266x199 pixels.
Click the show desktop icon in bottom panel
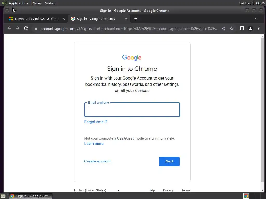(x=3, y=196)
